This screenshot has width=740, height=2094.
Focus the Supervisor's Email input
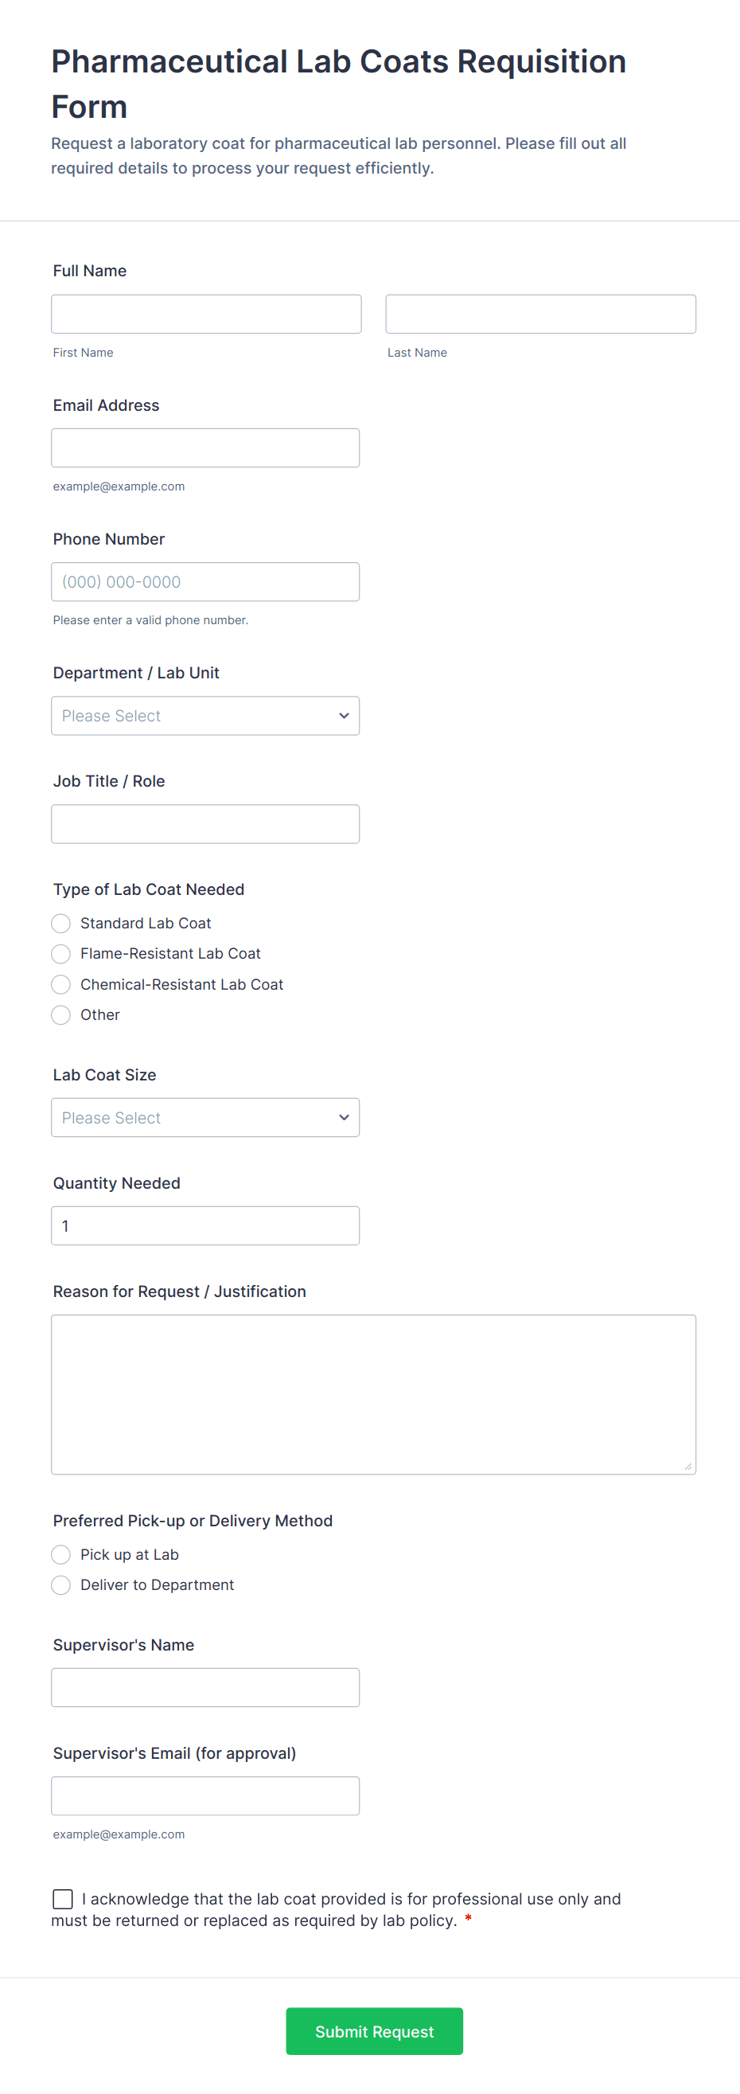point(204,1795)
